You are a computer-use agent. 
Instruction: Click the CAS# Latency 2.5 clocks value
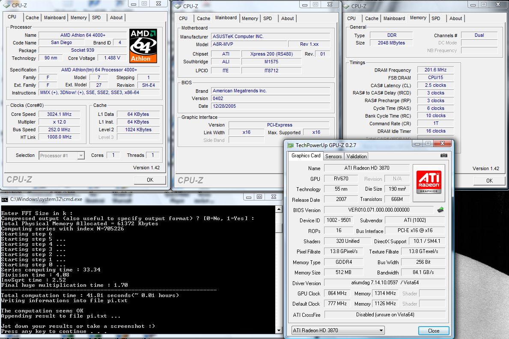(x=435, y=85)
